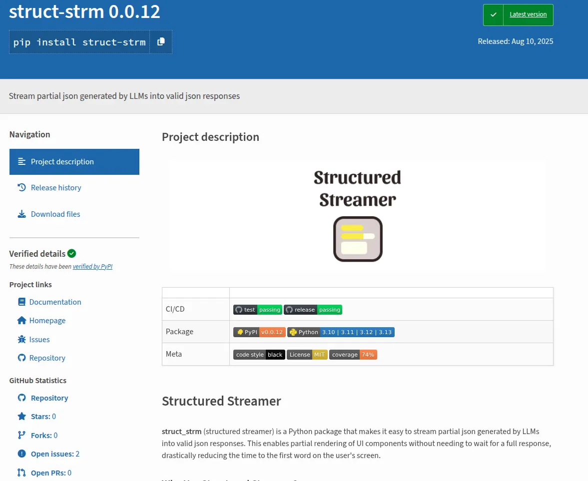
Task: Click the License MIT badge
Action: click(307, 355)
